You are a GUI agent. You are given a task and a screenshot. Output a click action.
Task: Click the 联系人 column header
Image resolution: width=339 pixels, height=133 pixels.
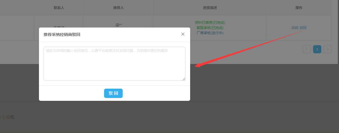[59, 8]
